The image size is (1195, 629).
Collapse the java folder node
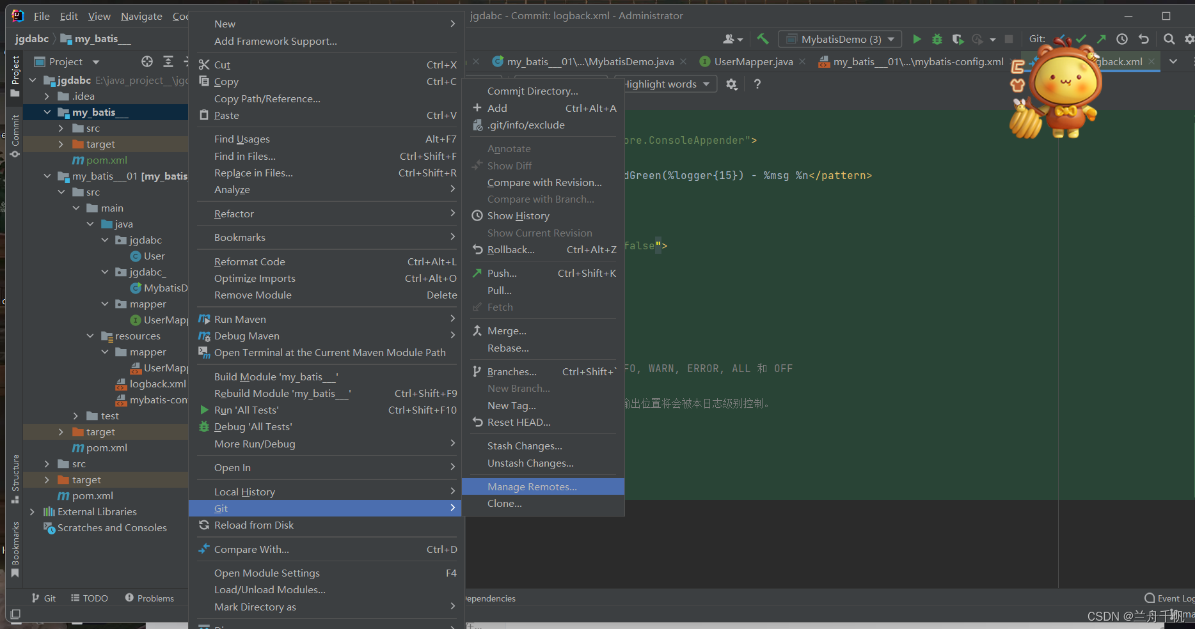tap(90, 224)
